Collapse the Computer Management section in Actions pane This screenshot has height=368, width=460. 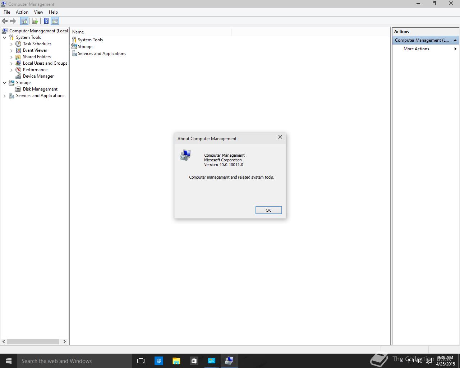point(455,40)
